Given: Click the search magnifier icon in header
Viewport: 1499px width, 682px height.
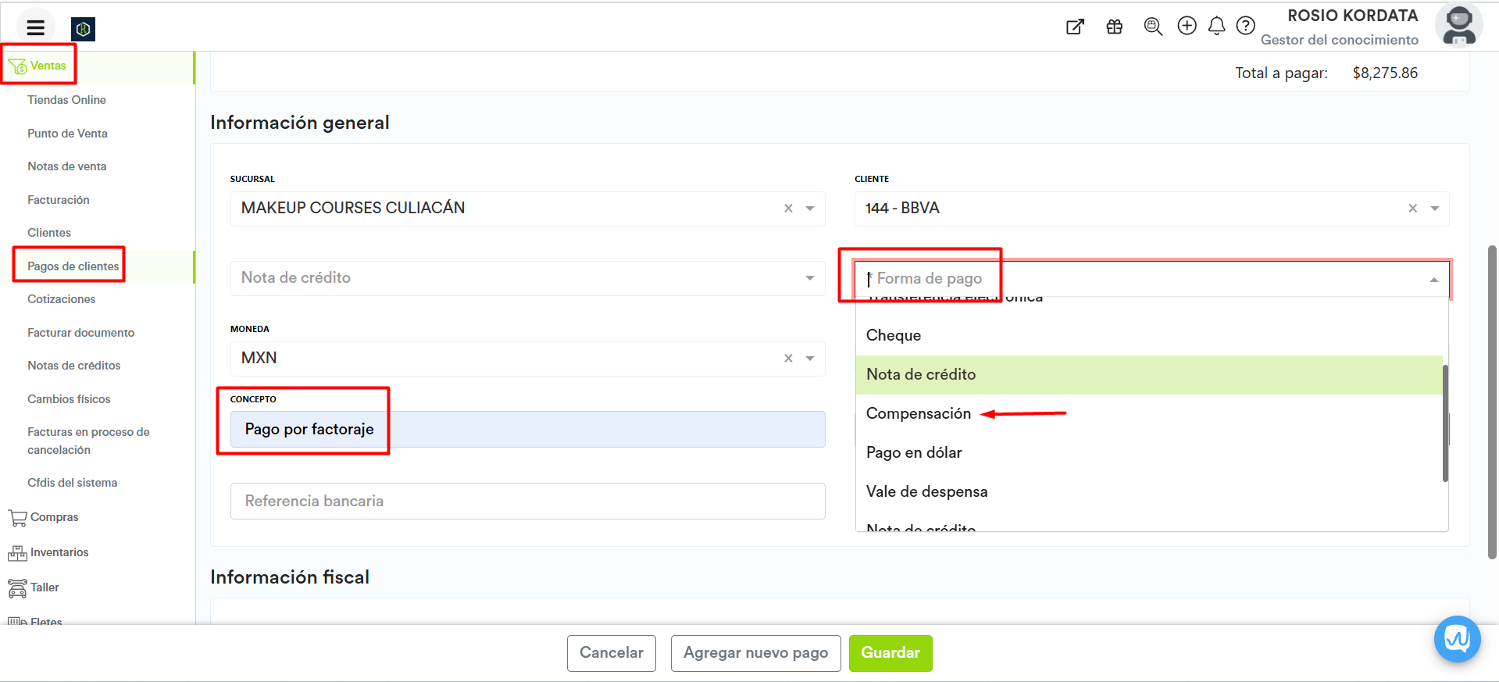Looking at the screenshot, I should click(1152, 27).
